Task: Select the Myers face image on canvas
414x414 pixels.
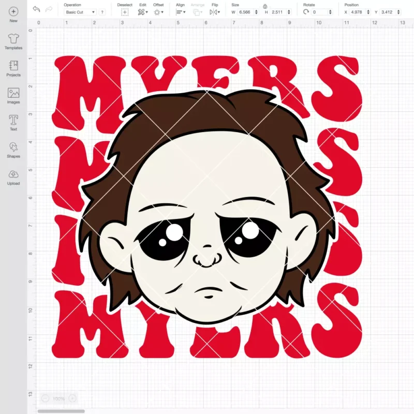Action: point(207,208)
